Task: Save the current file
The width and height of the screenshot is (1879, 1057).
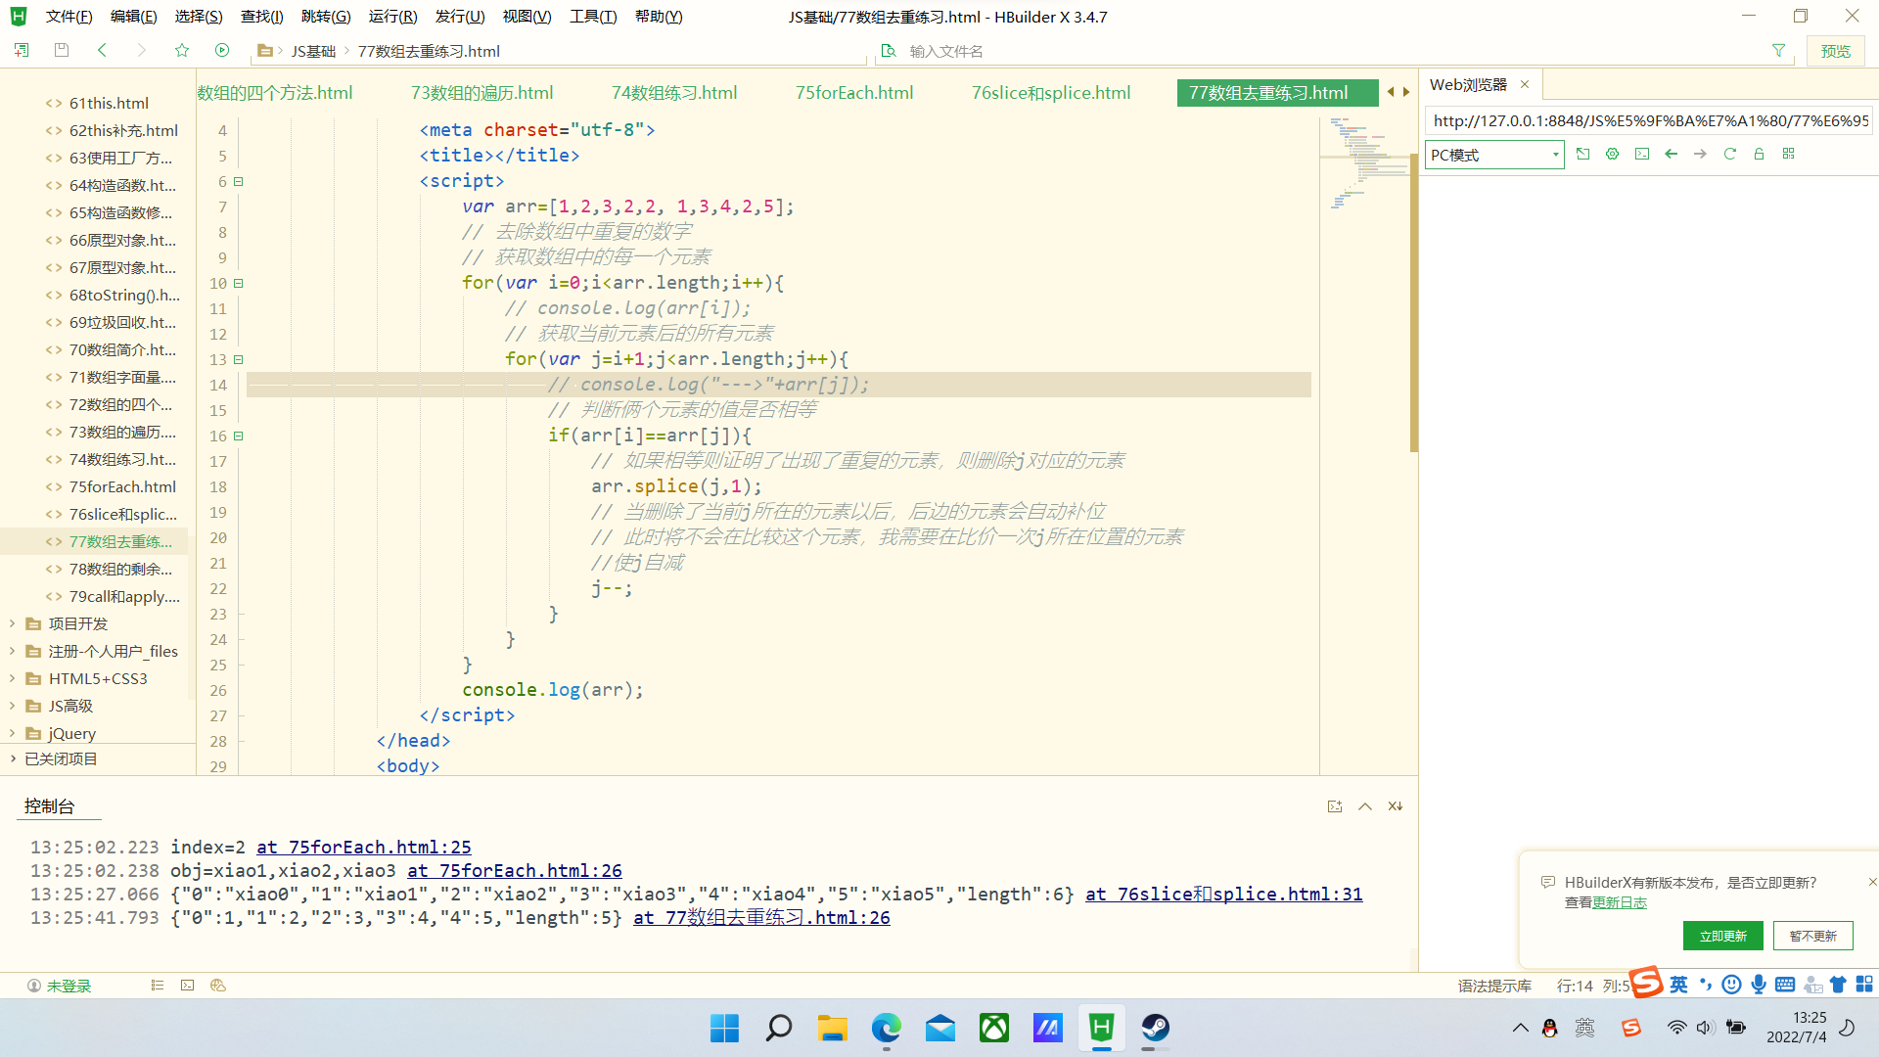Action: click(61, 50)
